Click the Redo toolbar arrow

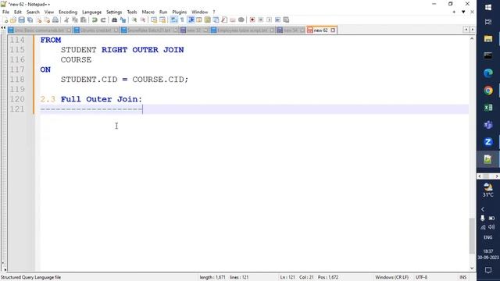click(x=103, y=20)
